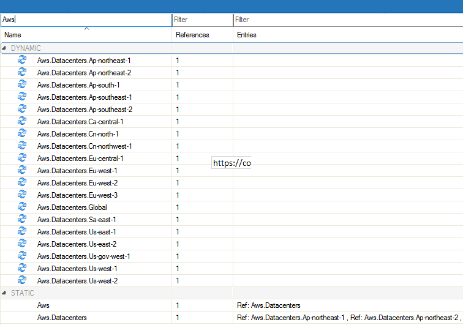Screen dimensions: 463x325
Task: Select Aws.Datacenters.Sa-east-1 row name
Action: 77,220
